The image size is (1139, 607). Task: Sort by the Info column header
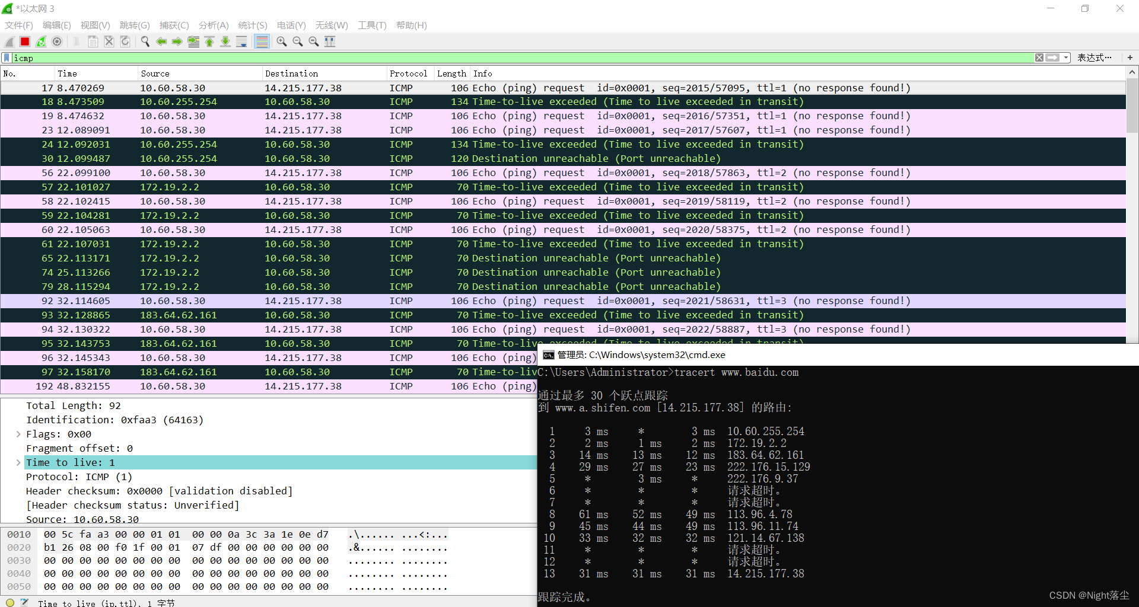pos(798,74)
